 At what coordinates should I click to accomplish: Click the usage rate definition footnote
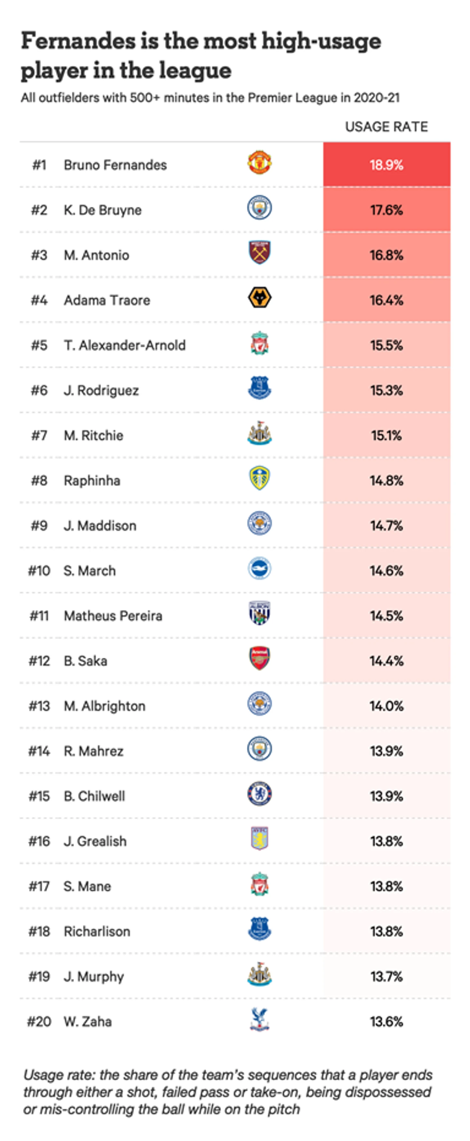pos(228,1092)
